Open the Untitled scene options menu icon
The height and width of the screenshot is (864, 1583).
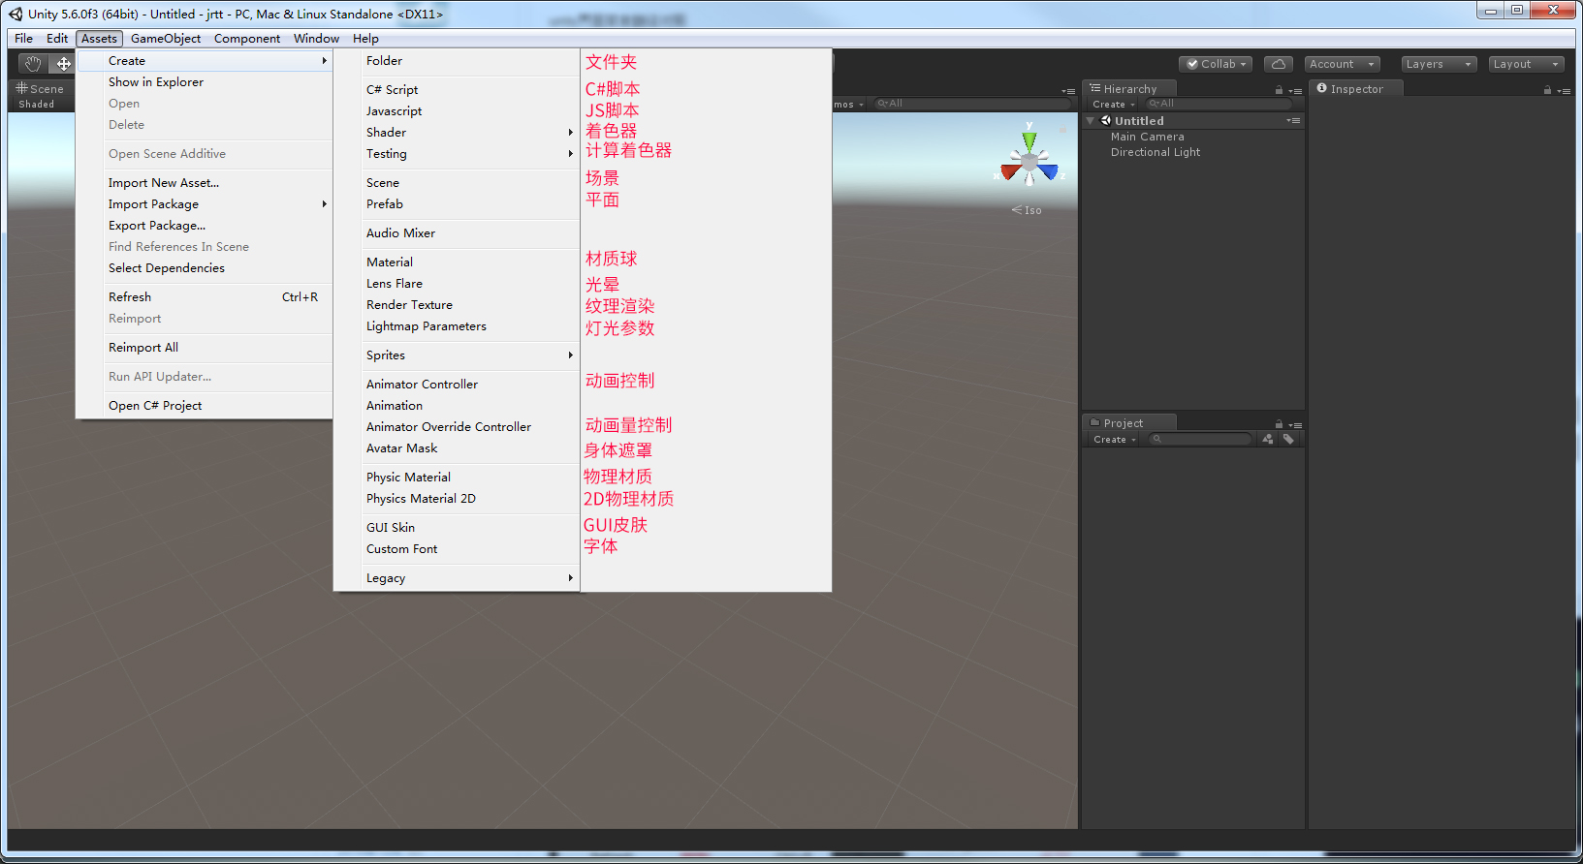(x=1293, y=121)
